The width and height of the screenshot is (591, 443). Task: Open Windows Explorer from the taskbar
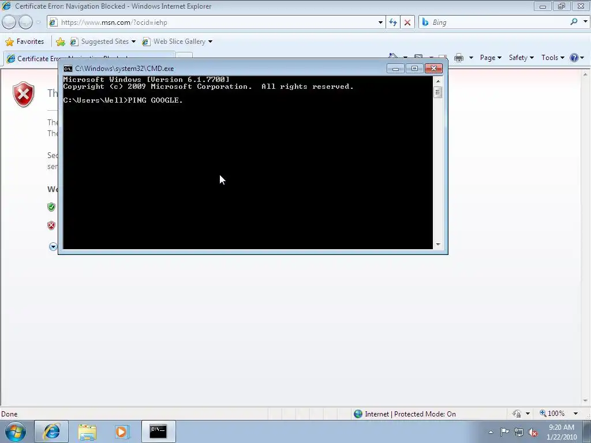(x=87, y=431)
